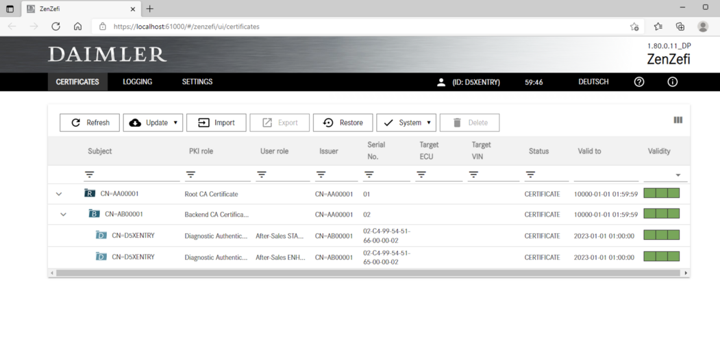Open the browser collections icon
The width and height of the screenshot is (720, 351).
point(680,26)
